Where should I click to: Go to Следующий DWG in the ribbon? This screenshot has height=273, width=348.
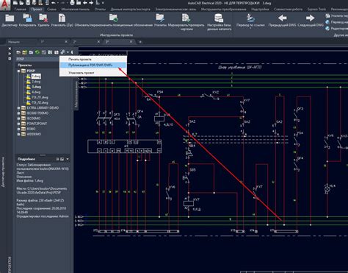click(x=311, y=20)
